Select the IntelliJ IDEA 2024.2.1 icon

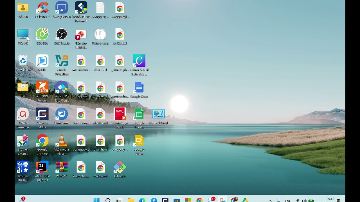tap(42, 172)
